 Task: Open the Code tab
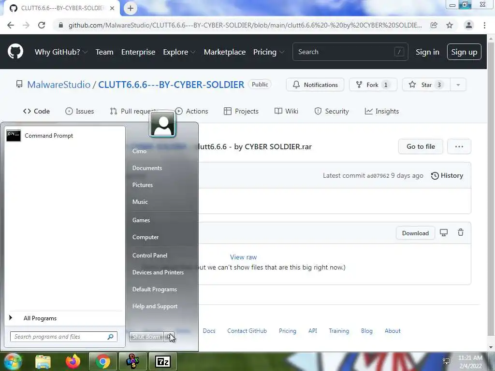[x=36, y=111]
